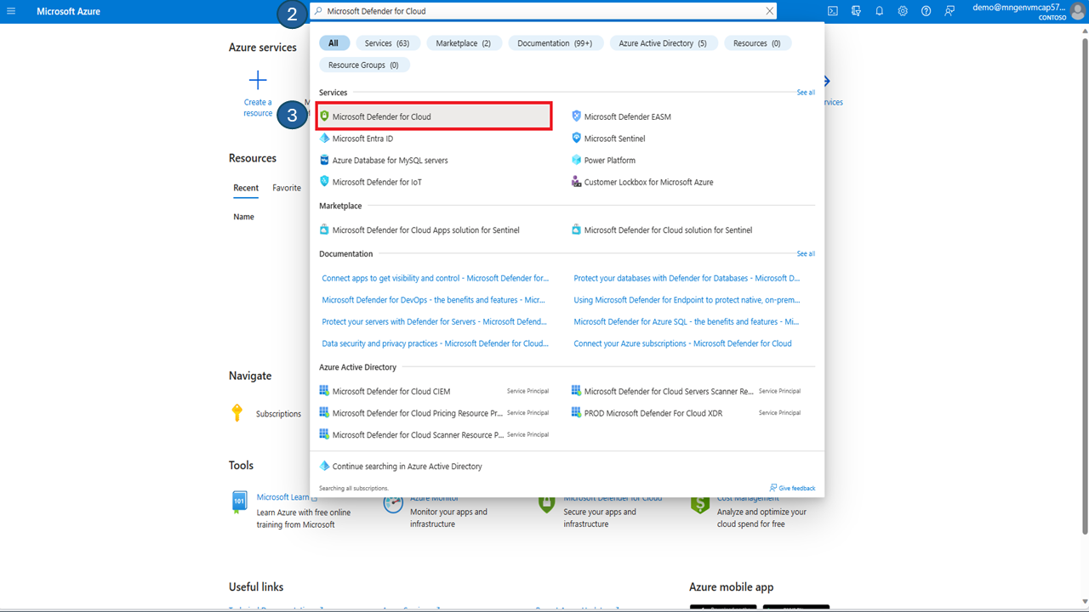1089x612 pixels.
Task: Open doc Using Microsoft Defender for Endpoint
Action: (x=687, y=300)
